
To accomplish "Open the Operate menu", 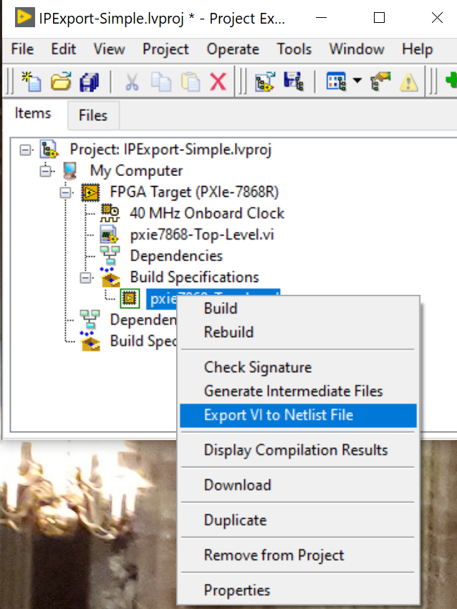I will (x=233, y=49).
